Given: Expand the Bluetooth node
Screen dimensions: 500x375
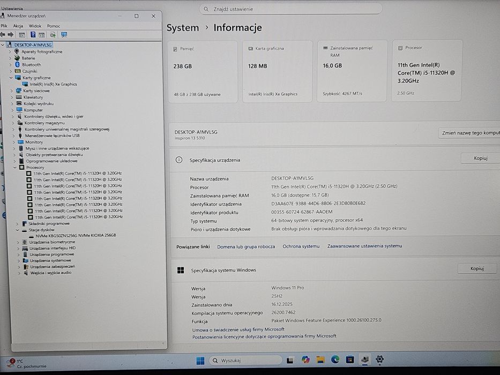Looking at the screenshot, I should pyautogui.click(x=10, y=64).
